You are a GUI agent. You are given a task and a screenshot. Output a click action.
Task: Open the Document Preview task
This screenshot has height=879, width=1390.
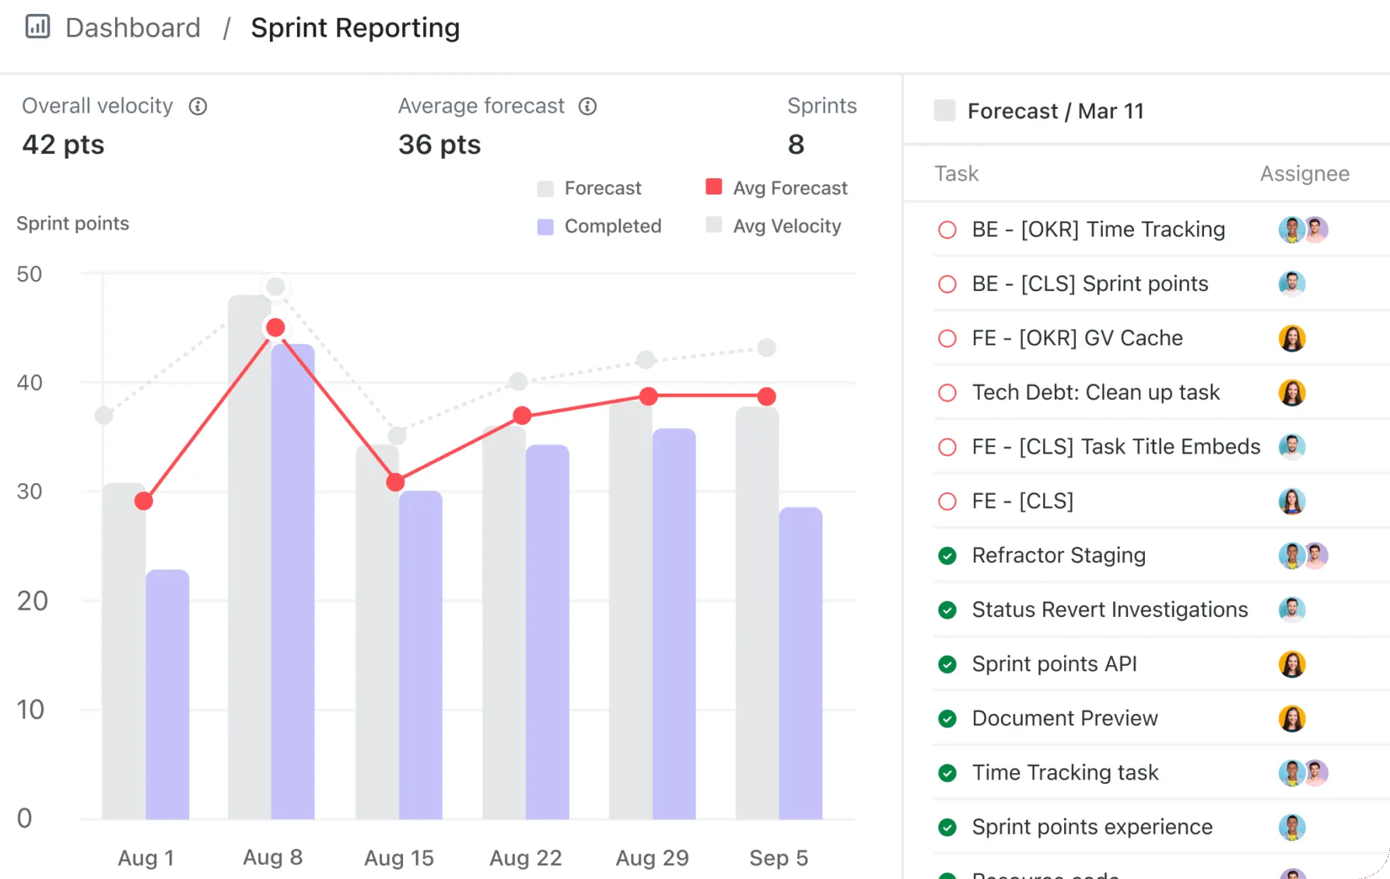[1065, 719]
